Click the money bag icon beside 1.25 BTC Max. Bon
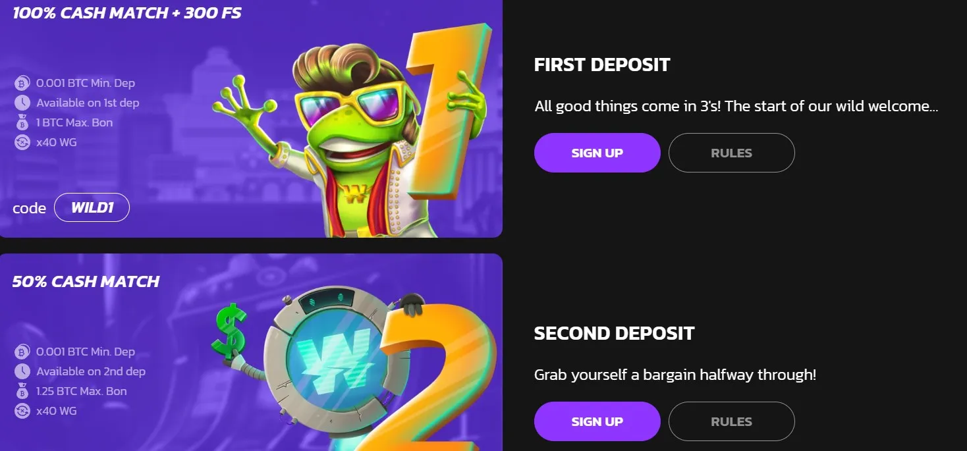 [x=22, y=391]
